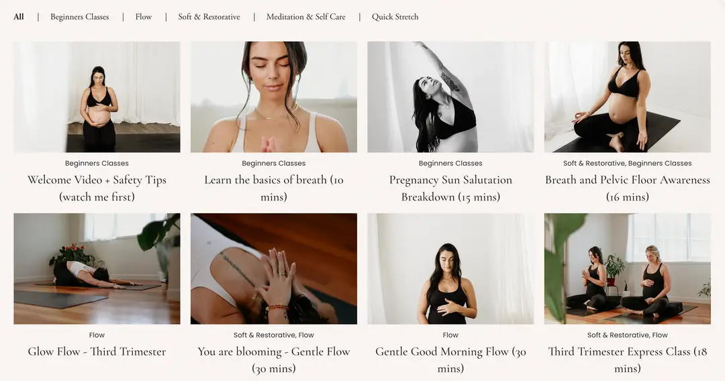Click Soft & Restorative label above Breath class
The height and width of the screenshot is (381, 725).
[x=593, y=163]
